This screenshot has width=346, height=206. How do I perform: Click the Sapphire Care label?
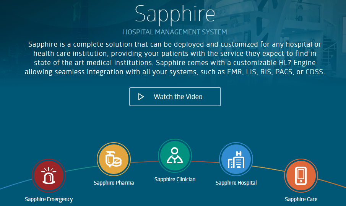pyautogui.click(x=301, y=199)
